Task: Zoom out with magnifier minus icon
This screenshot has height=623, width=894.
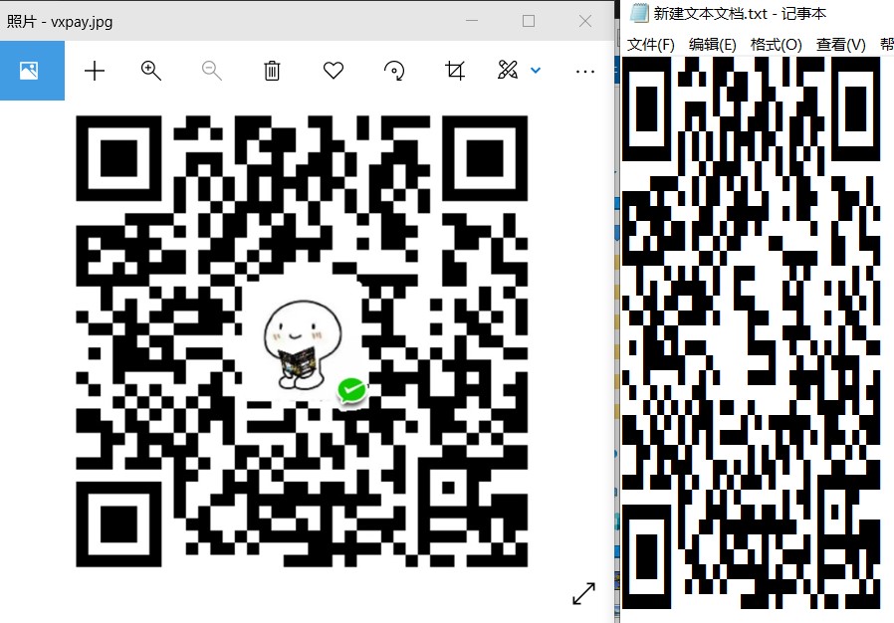Action: [211, 71]
